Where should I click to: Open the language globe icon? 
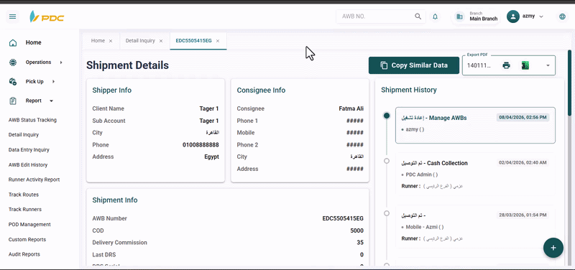click(x=562, y=17)
